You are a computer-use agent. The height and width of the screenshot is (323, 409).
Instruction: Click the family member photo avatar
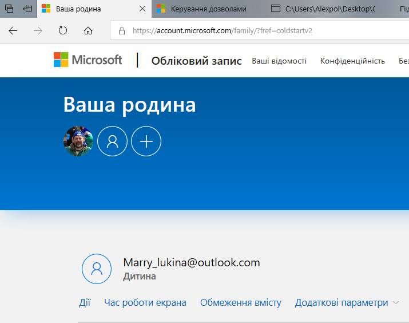pos(78,141)
